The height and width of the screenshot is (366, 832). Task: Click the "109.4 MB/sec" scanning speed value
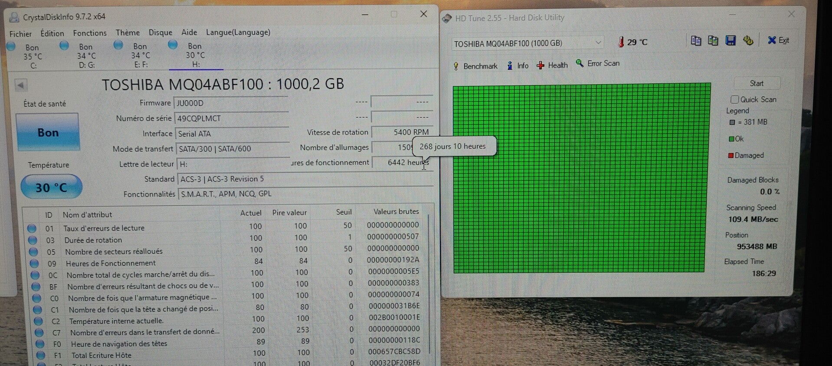(x=753, y=219)
